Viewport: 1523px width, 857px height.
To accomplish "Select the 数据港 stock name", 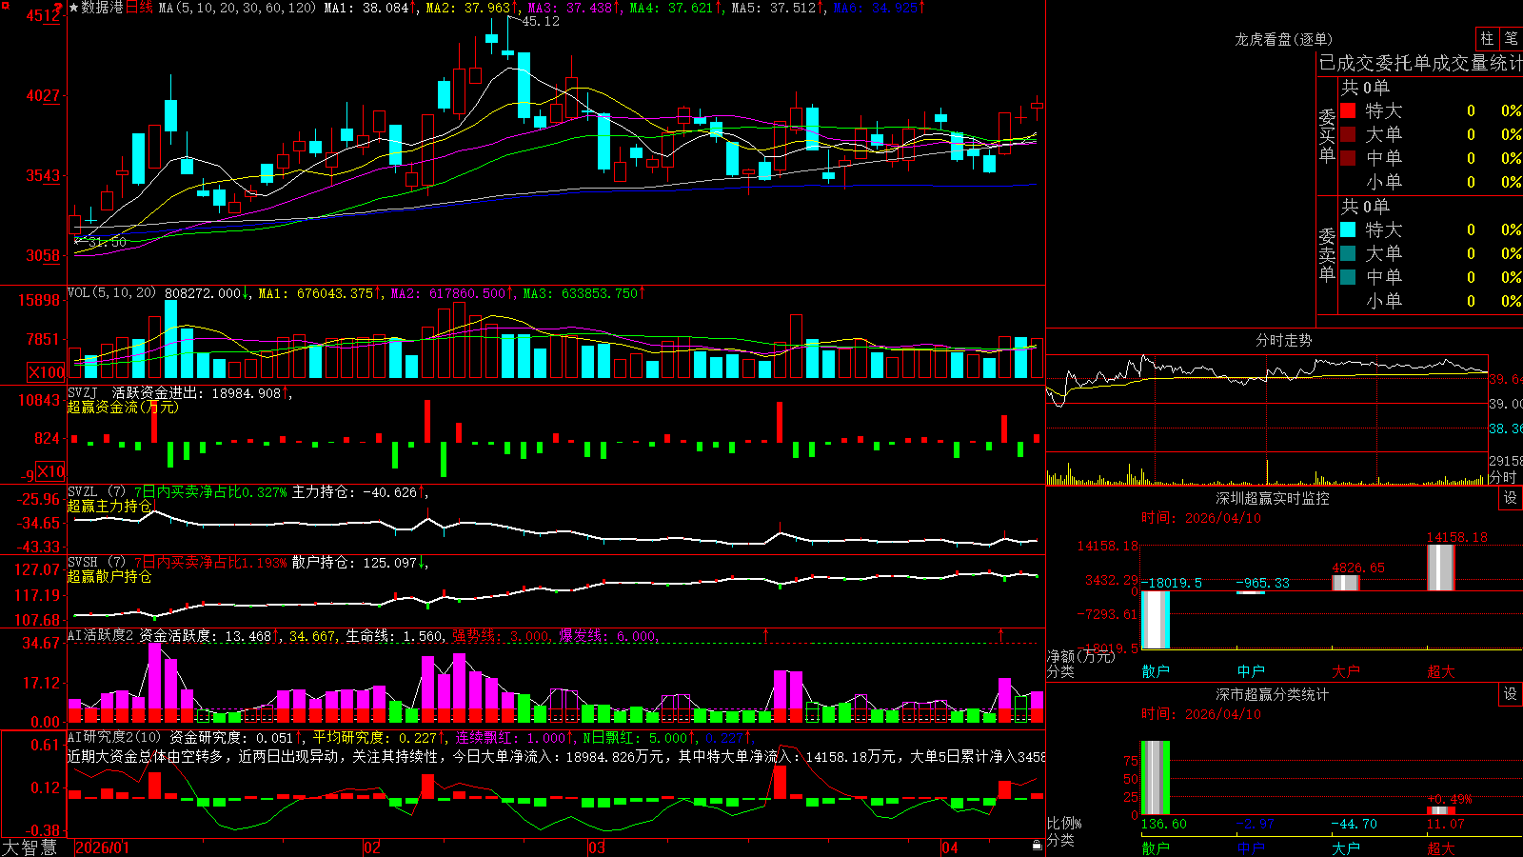I will tap(103, 8).
